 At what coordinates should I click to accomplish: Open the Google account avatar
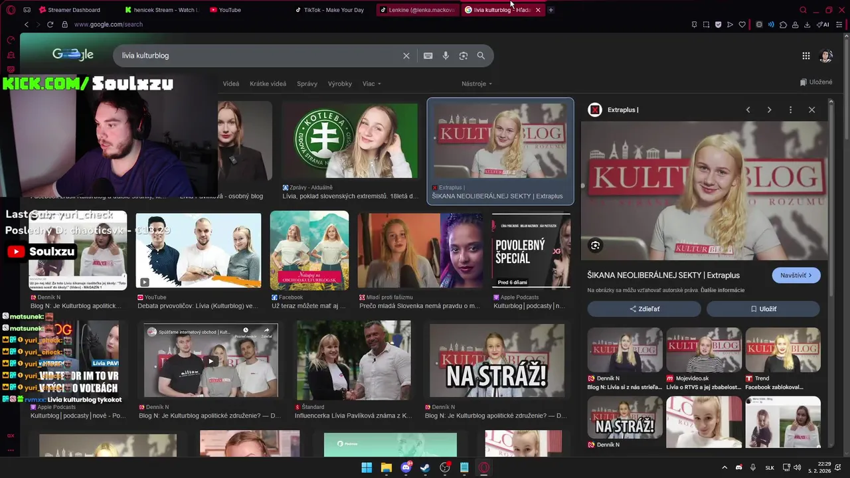(x=826, y=56)
